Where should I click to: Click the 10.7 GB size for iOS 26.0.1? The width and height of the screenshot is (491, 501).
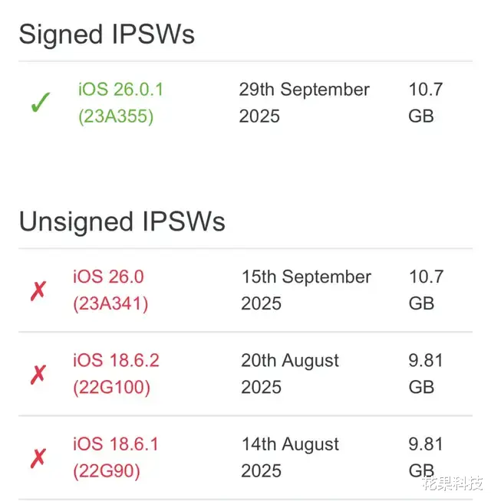pos(425,103)
